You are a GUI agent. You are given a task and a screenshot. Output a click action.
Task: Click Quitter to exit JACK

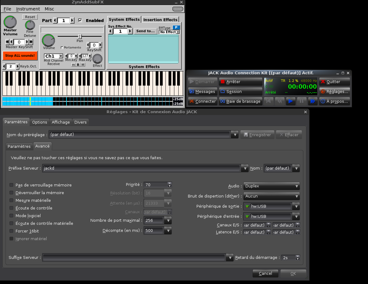(x=334, y=82)
